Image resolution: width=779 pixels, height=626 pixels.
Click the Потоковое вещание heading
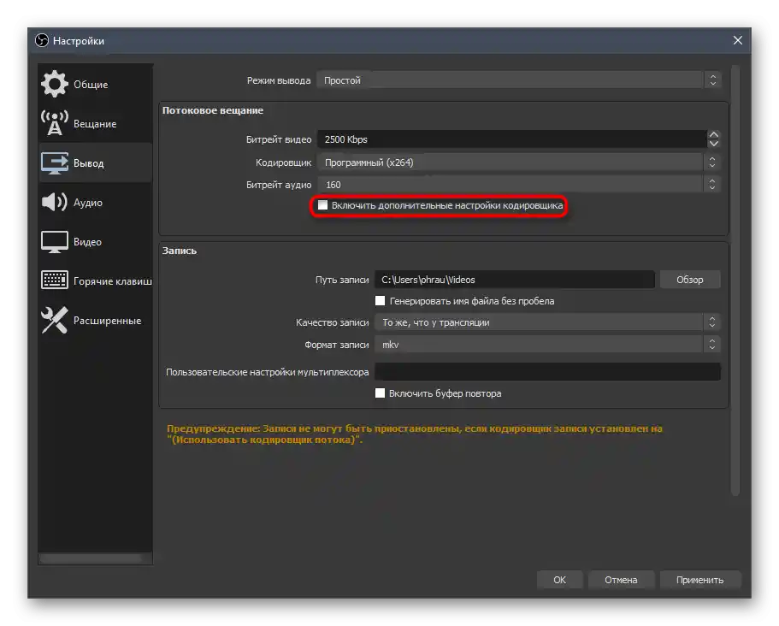tap(213, 110)
